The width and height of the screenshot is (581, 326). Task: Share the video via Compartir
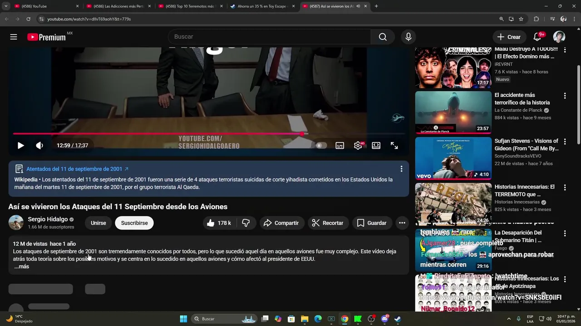click(x=281, y=223)
